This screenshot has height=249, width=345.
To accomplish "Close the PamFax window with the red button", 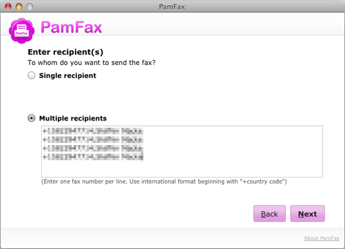I will pyautogui.click(x=8, y=7).
